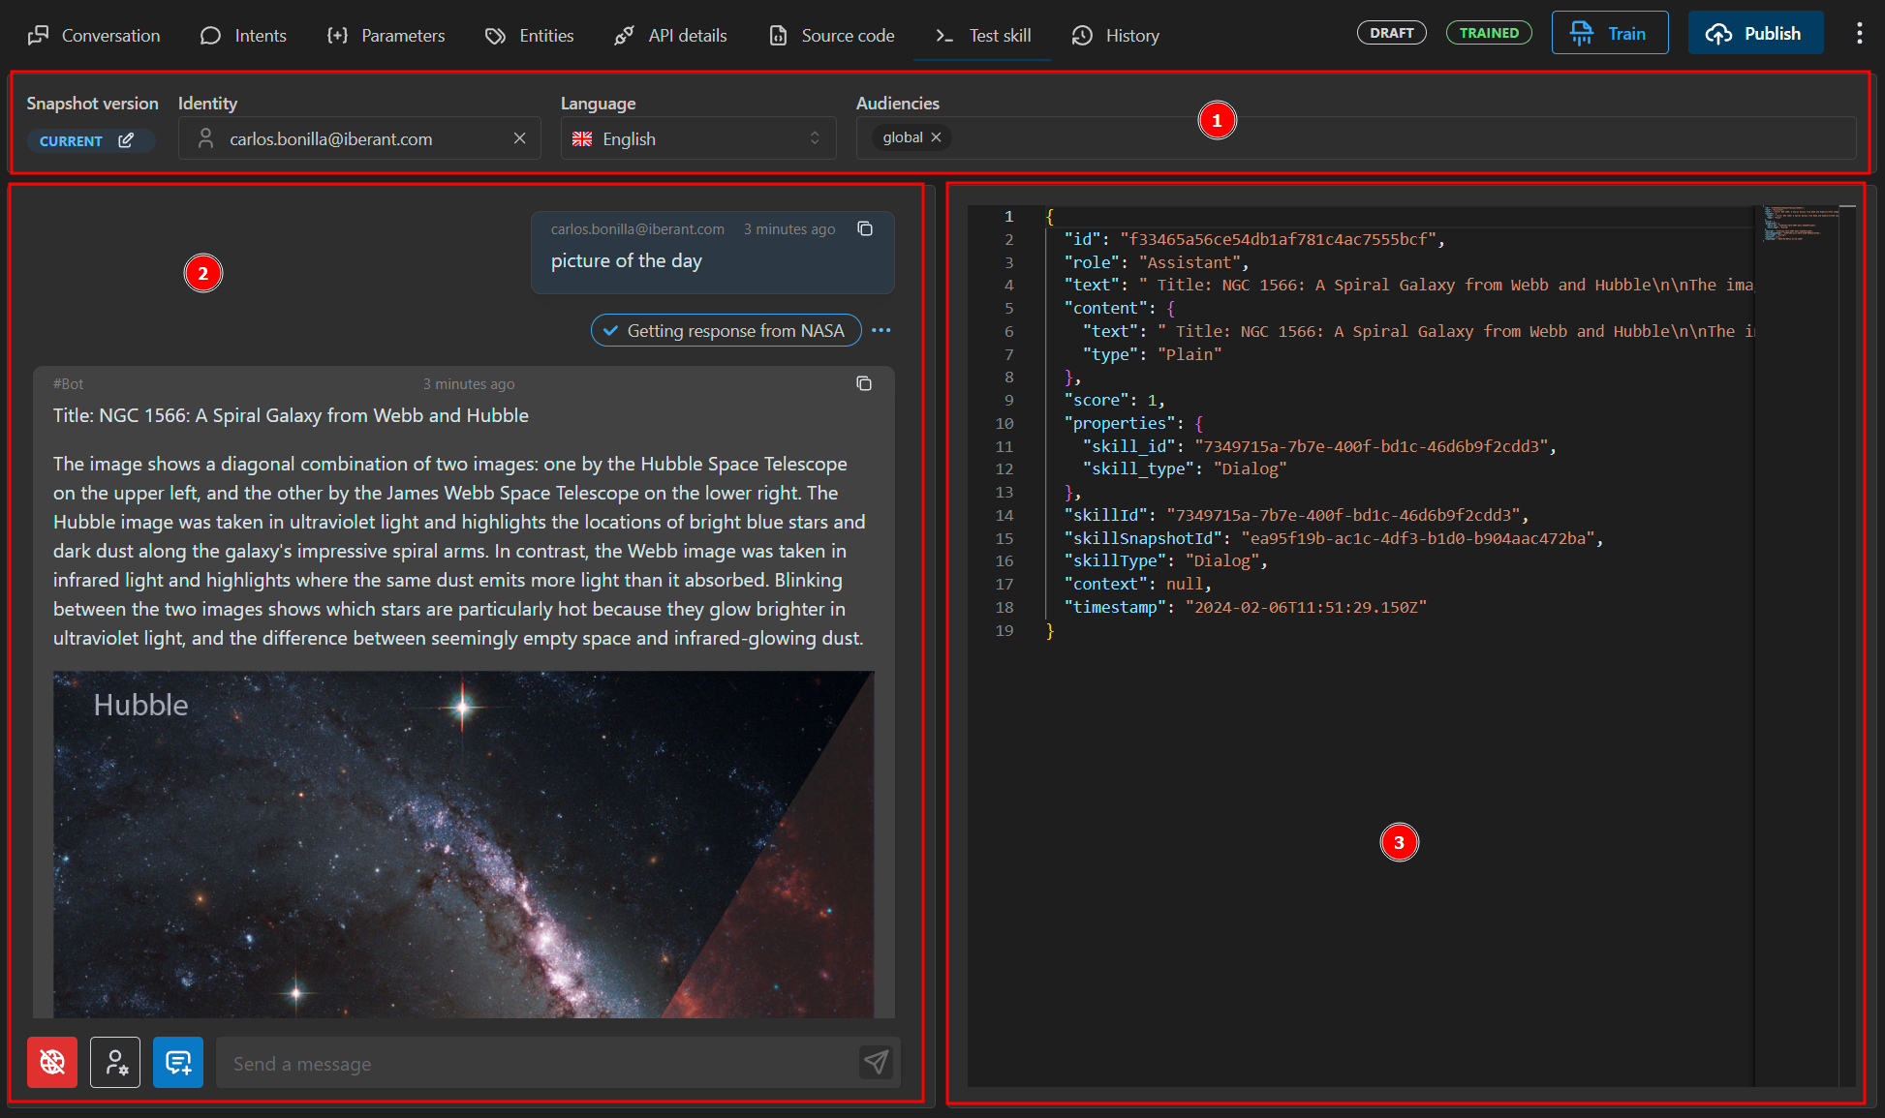Click the TRAINED status badge
The height and width of the screenshot is (1118, 1885).
[1489, 33]
